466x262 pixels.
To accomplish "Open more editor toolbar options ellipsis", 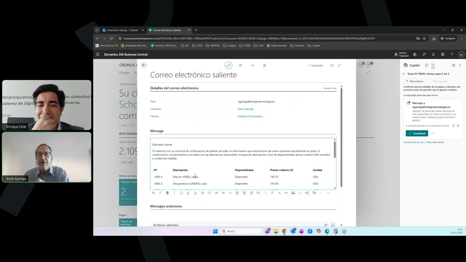I will point(328,193).
